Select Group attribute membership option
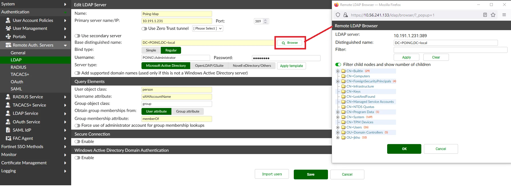 188,111
